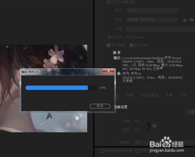
Task: Close the 编码 序列 01 dialog
Action: 108,71
